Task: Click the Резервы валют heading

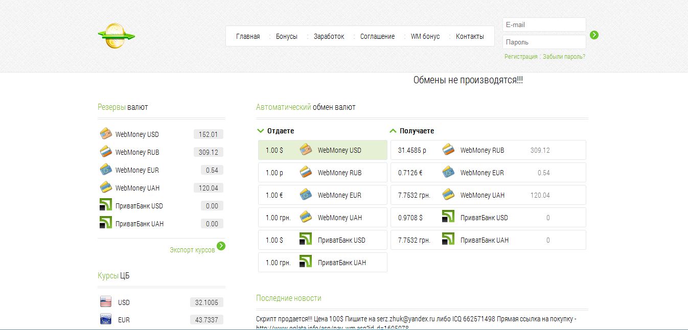Action: click(x=123, y=107)
